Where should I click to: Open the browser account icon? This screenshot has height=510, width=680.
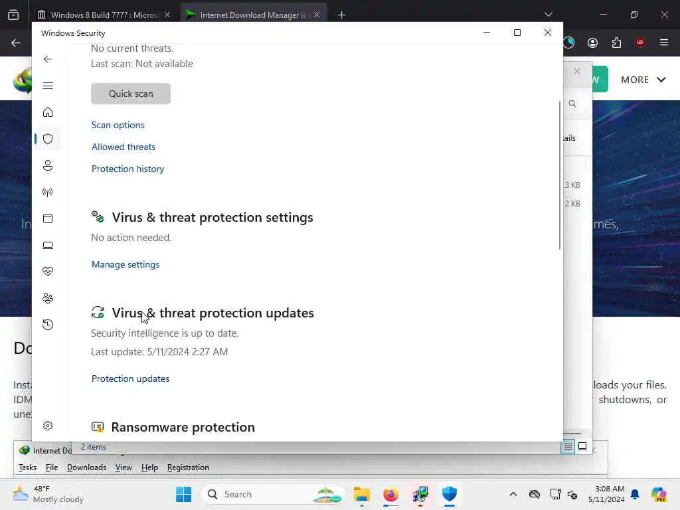click(x=592, y=42)
